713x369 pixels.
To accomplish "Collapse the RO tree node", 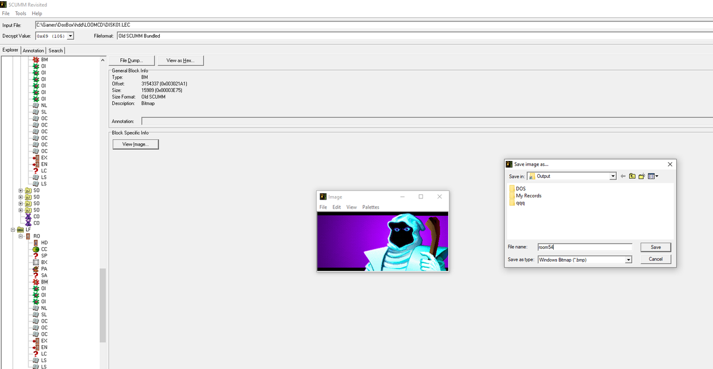I will tap(20, 236).
